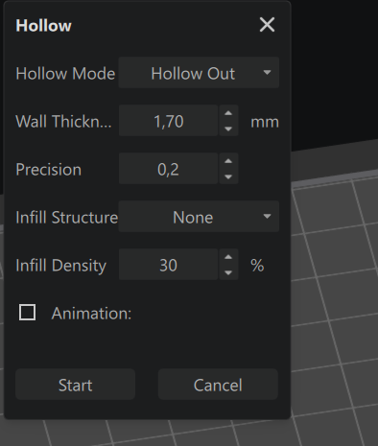The image size is (378, 446).
Task: Increase Precision using the up arrow
Action: click(x=228, y=161)
